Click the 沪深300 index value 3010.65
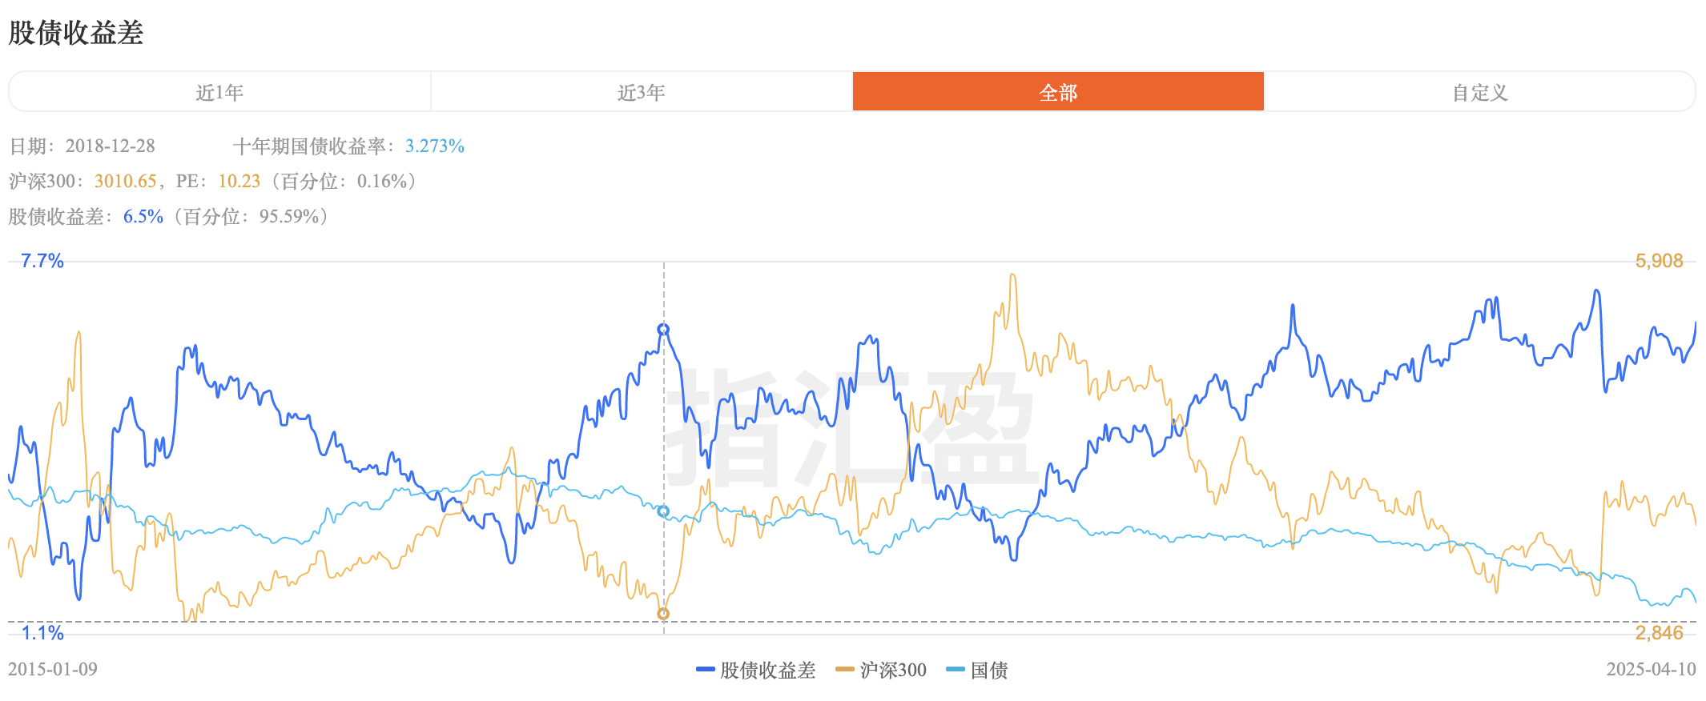Screen dimensions: 1706x701 coord(125,181)
